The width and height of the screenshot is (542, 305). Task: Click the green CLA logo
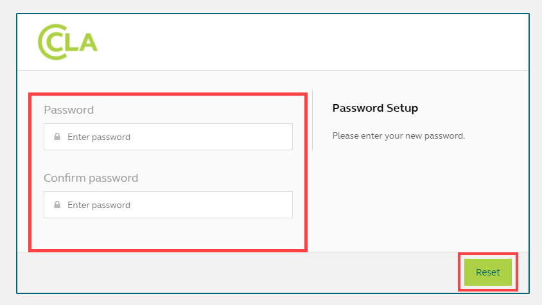[67, 42]
